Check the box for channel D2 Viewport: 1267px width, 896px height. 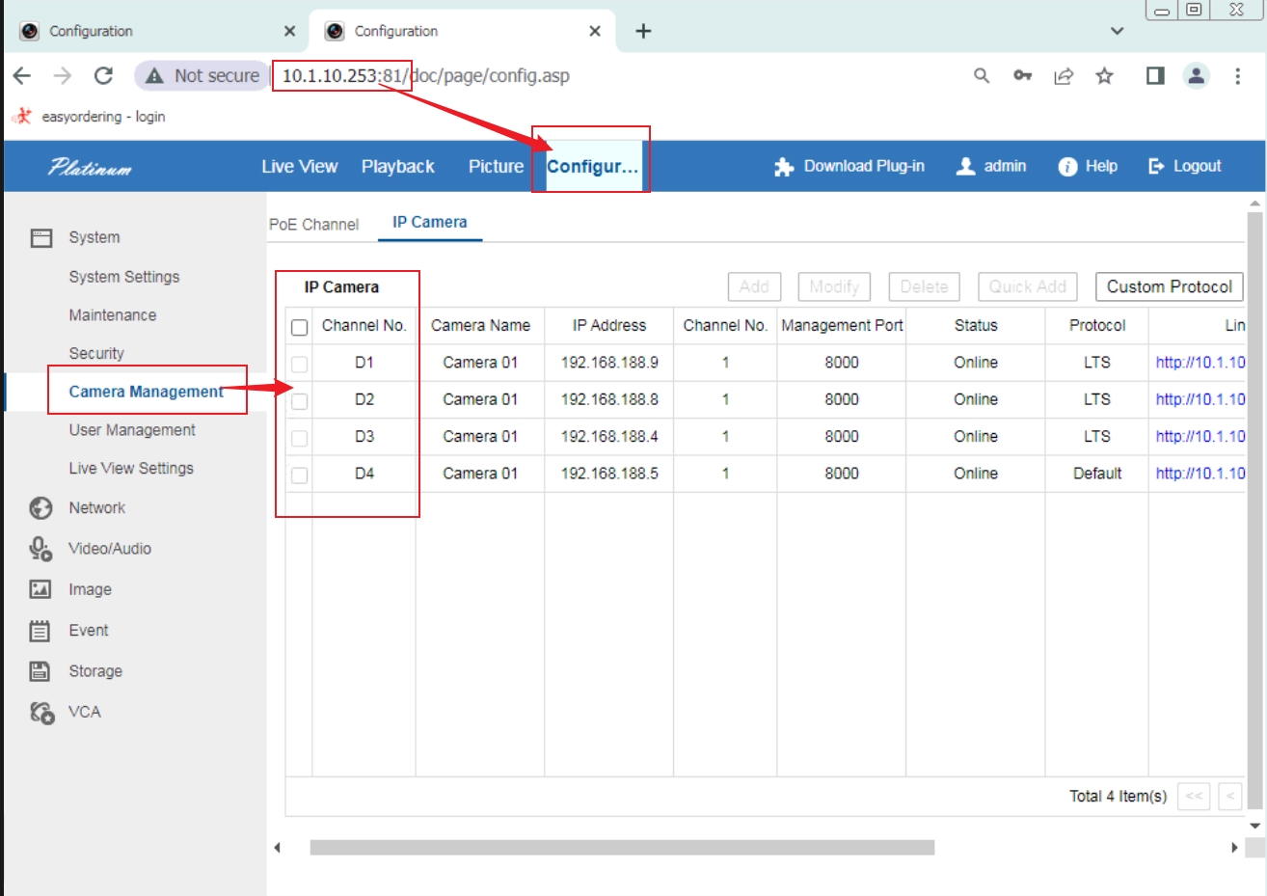pyautogui.click(x=299, y=400)
